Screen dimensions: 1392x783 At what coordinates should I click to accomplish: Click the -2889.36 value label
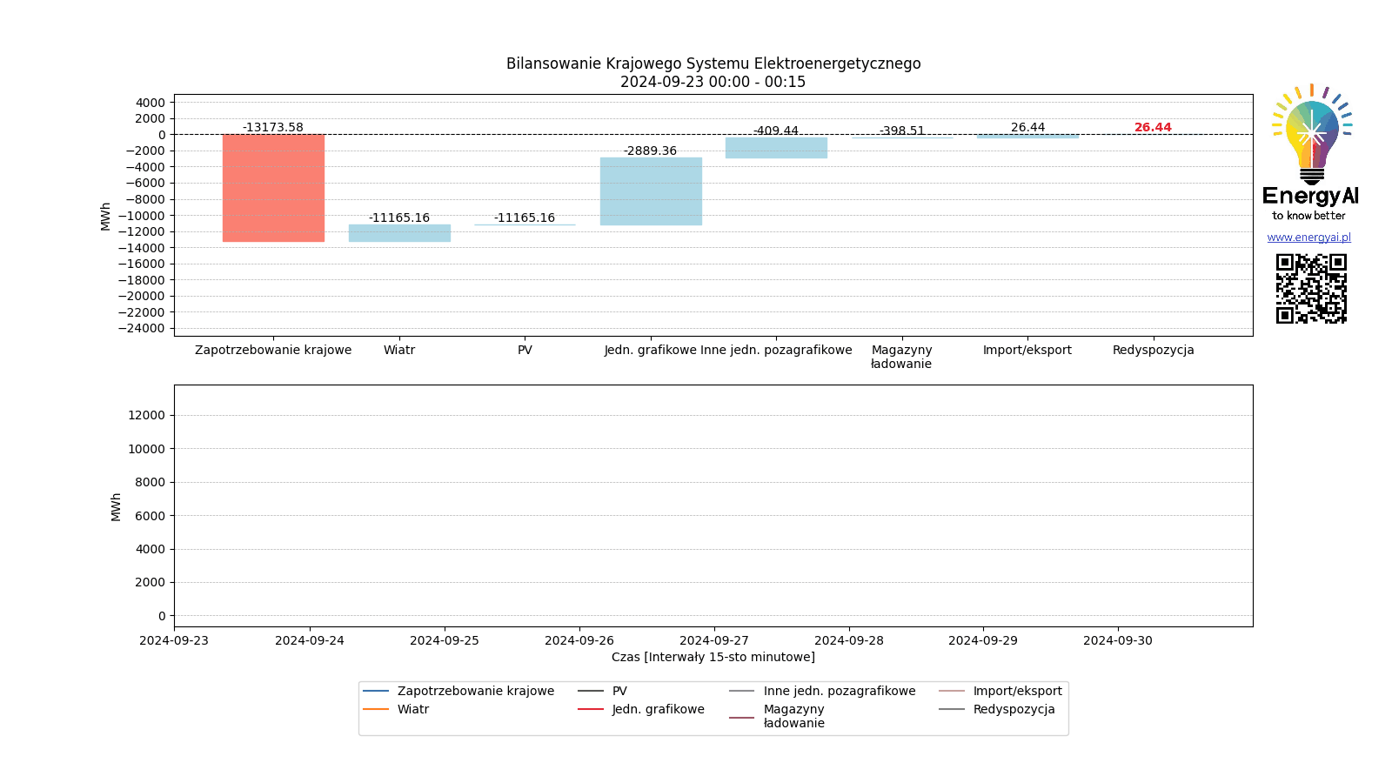pos(650,151)
